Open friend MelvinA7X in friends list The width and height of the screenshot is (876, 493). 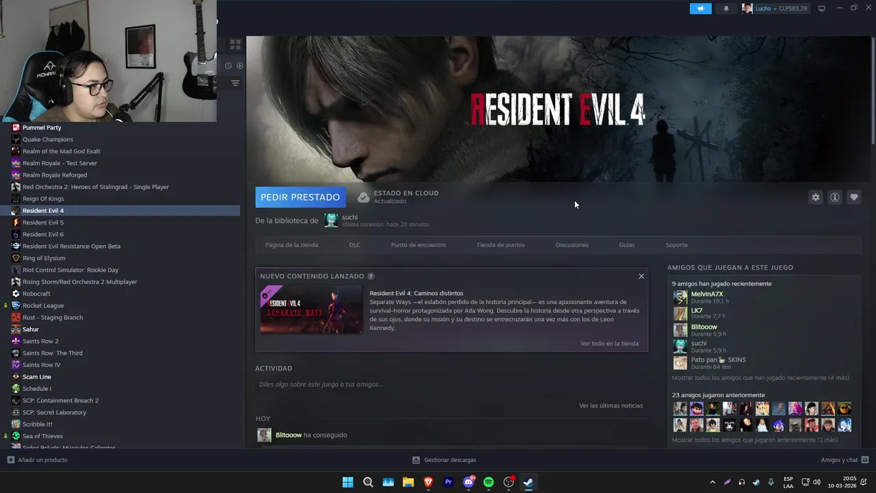tap(707, 294)
